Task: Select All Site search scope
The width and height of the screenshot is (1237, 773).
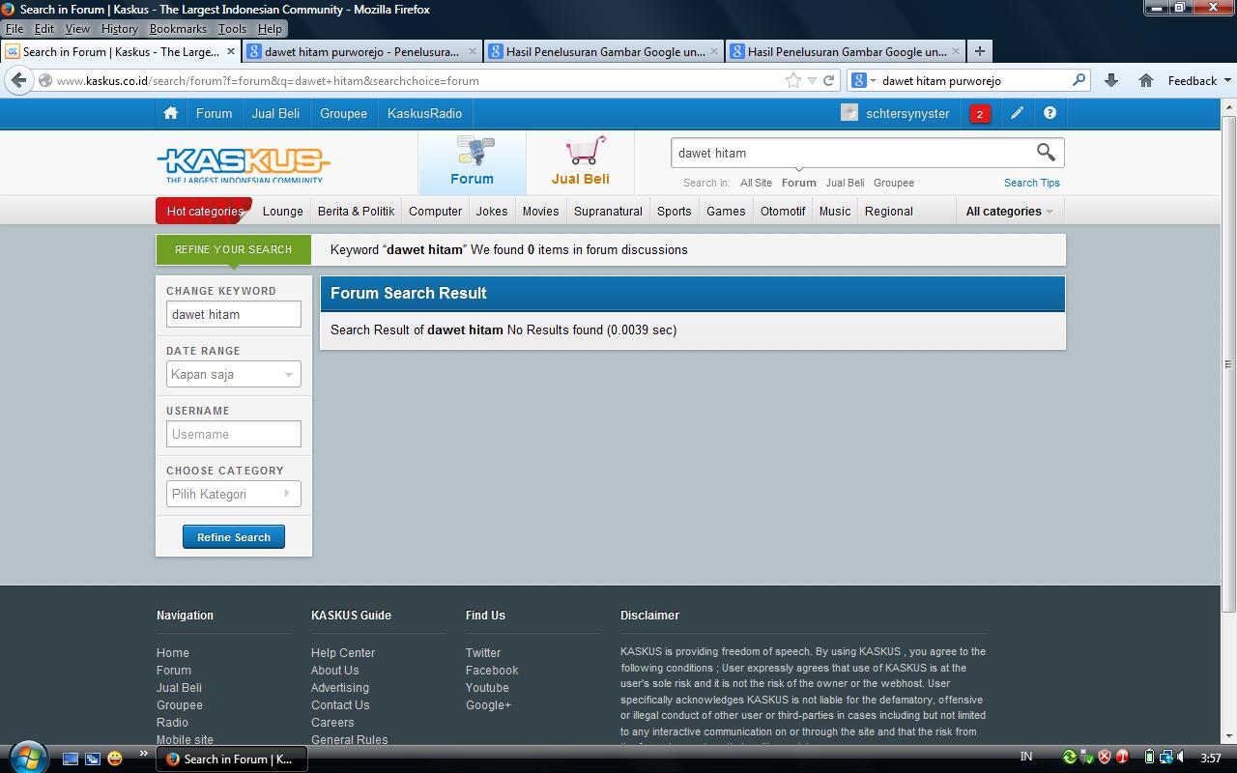Action: click(756, 183)
